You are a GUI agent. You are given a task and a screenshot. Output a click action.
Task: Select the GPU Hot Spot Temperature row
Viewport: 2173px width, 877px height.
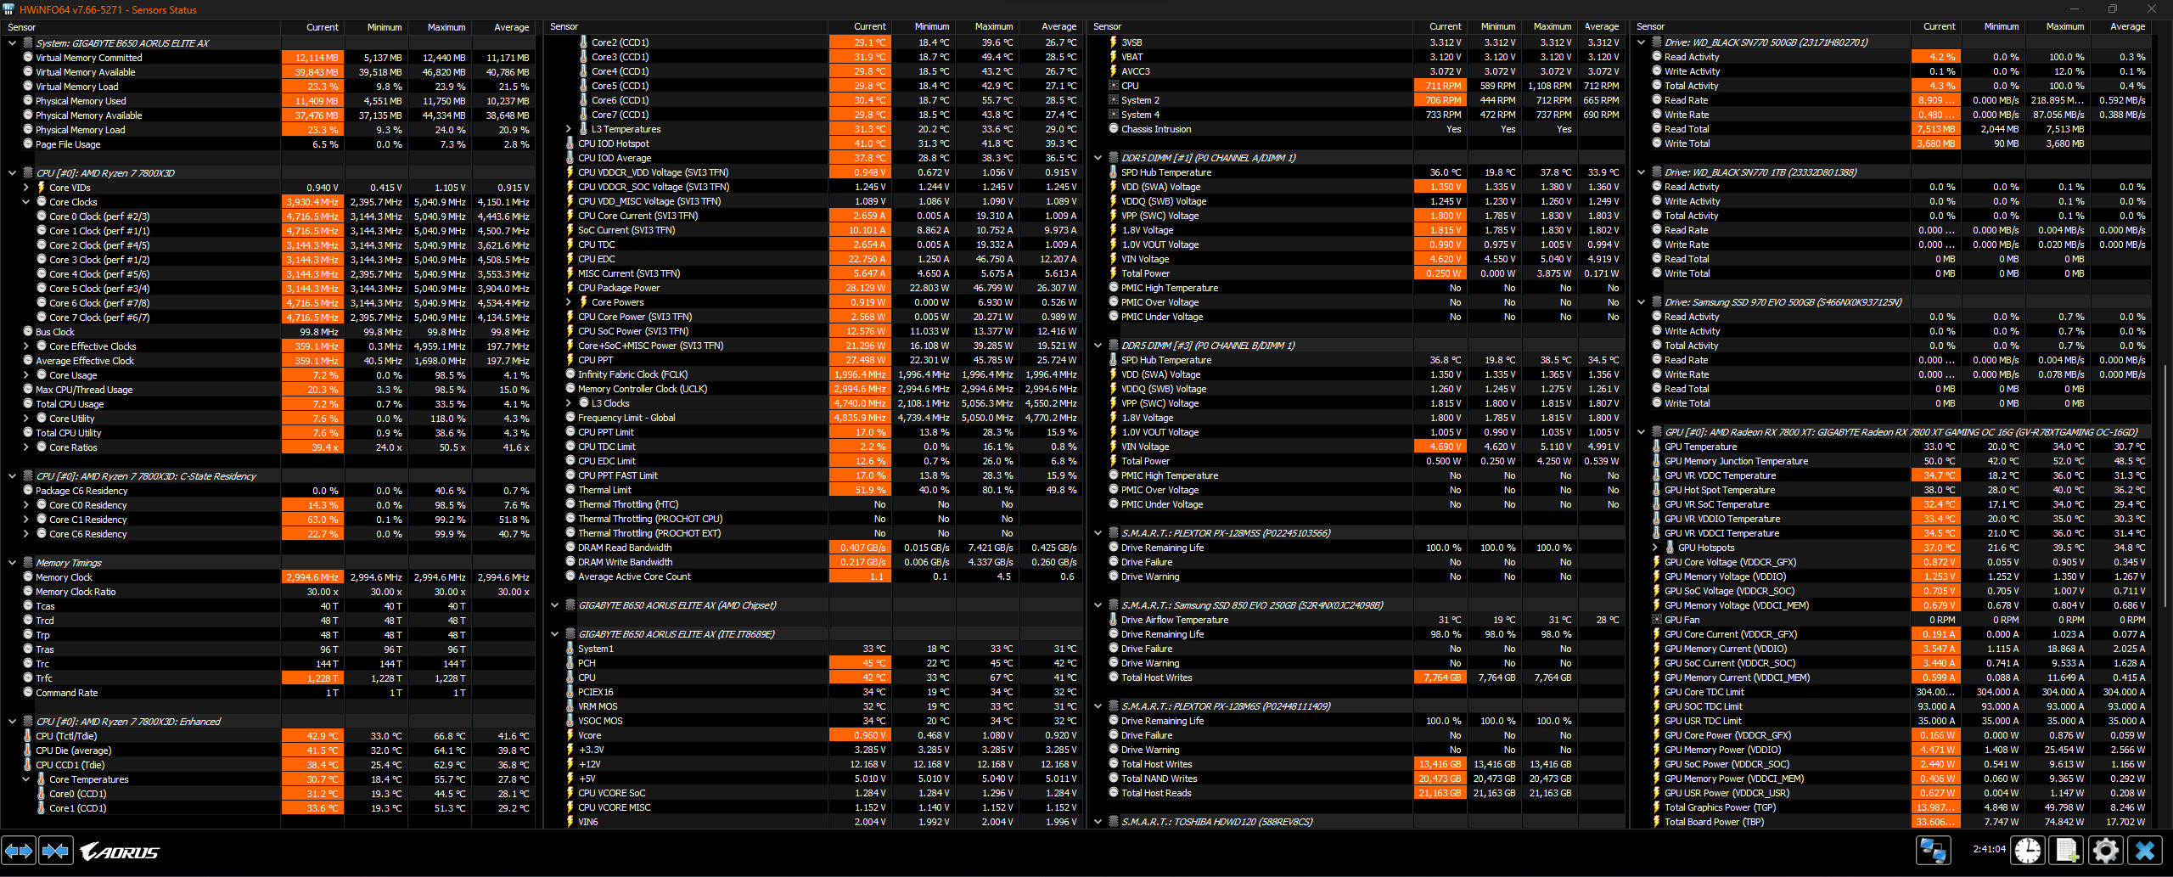(x=1891, y=490)
